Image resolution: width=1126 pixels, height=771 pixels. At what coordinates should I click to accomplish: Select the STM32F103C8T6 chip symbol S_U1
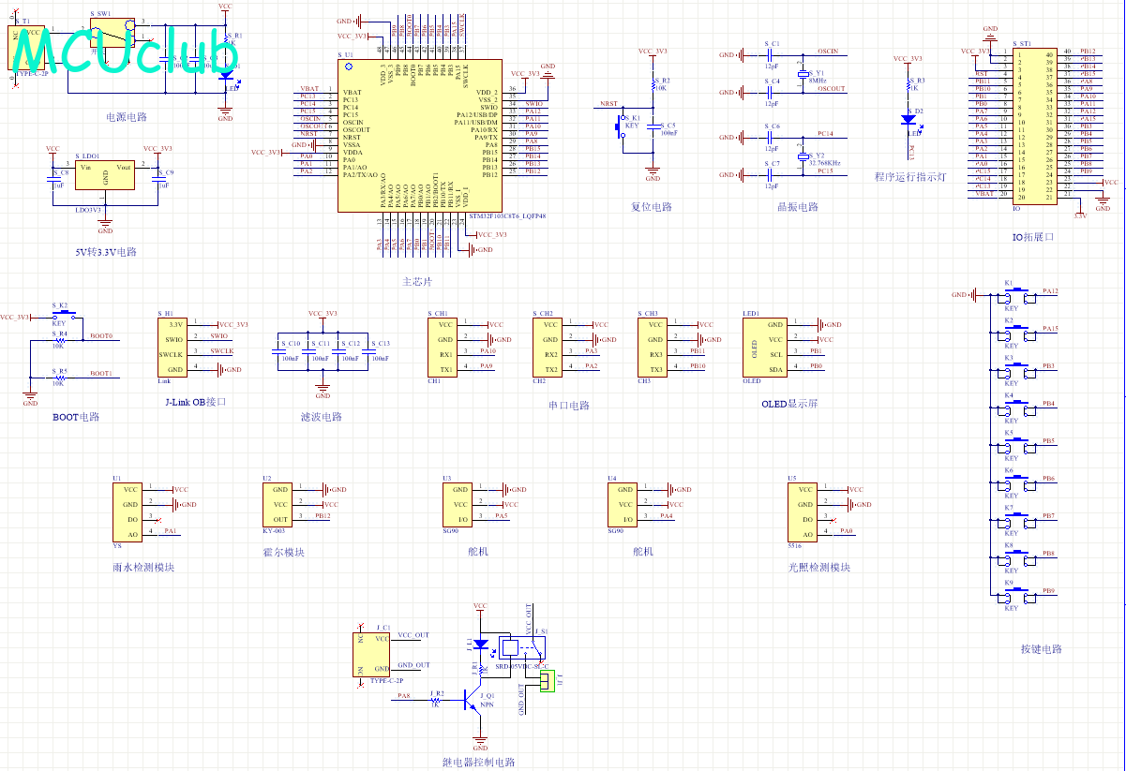point(419,136)
